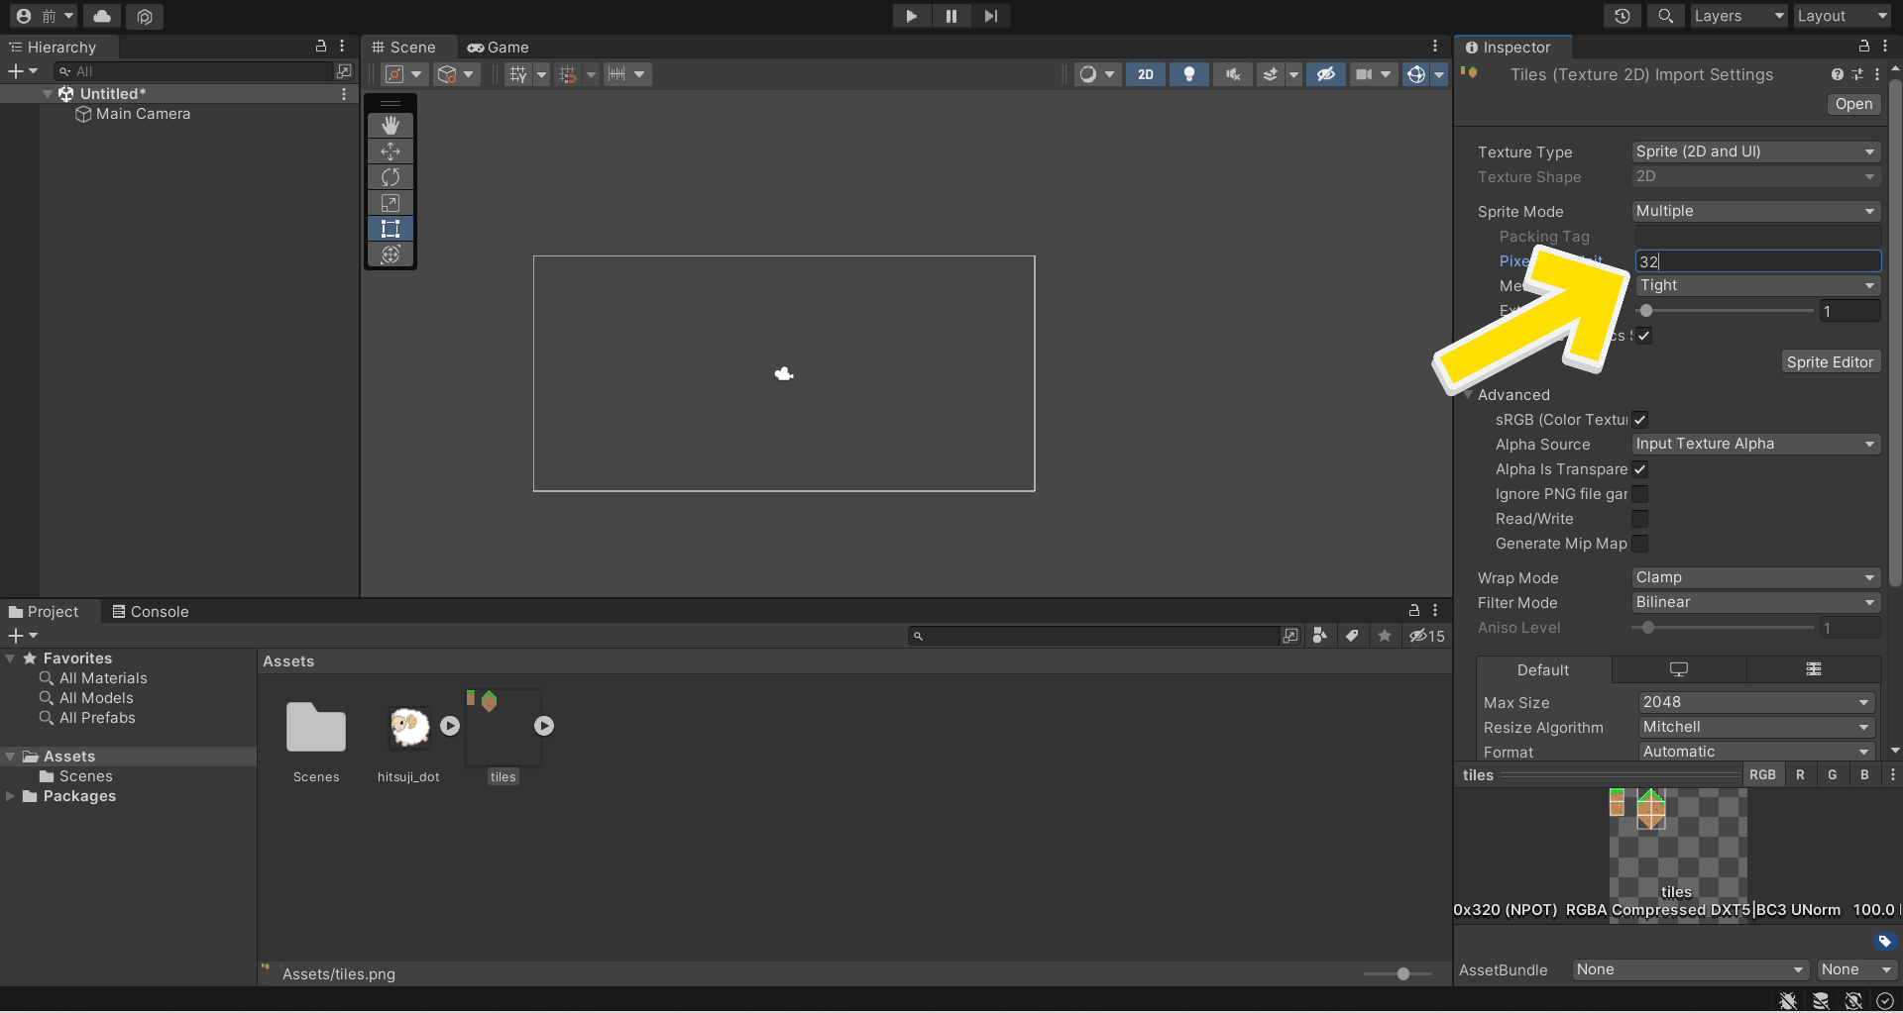
Task: Enable the Read/Write checkbox
Action: pos(1640,519)
